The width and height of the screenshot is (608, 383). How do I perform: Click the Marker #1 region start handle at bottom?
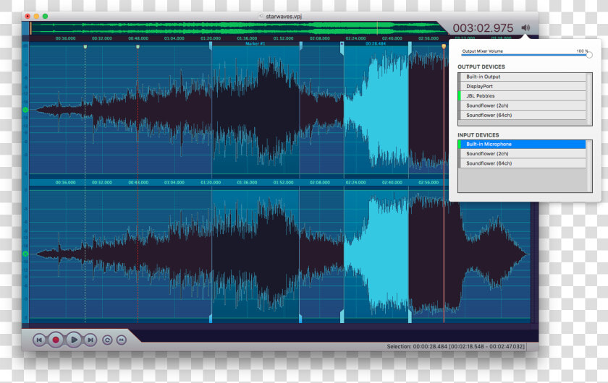(x=211, y=319)
